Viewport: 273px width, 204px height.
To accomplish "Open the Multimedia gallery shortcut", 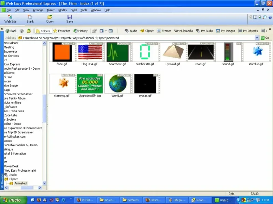I will tap(184, 31).
